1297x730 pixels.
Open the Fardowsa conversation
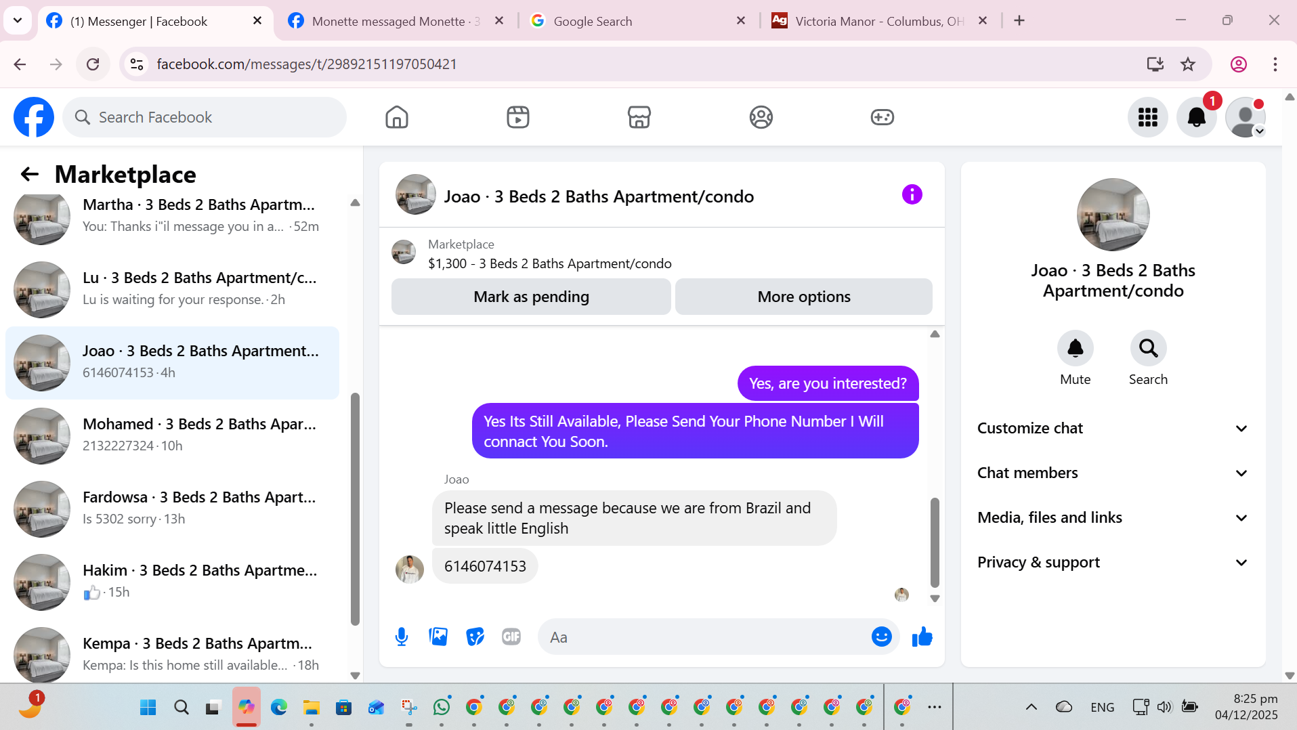pos(172,509)
